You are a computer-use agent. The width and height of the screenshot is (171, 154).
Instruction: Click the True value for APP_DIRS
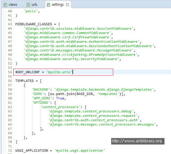(60, 98)
